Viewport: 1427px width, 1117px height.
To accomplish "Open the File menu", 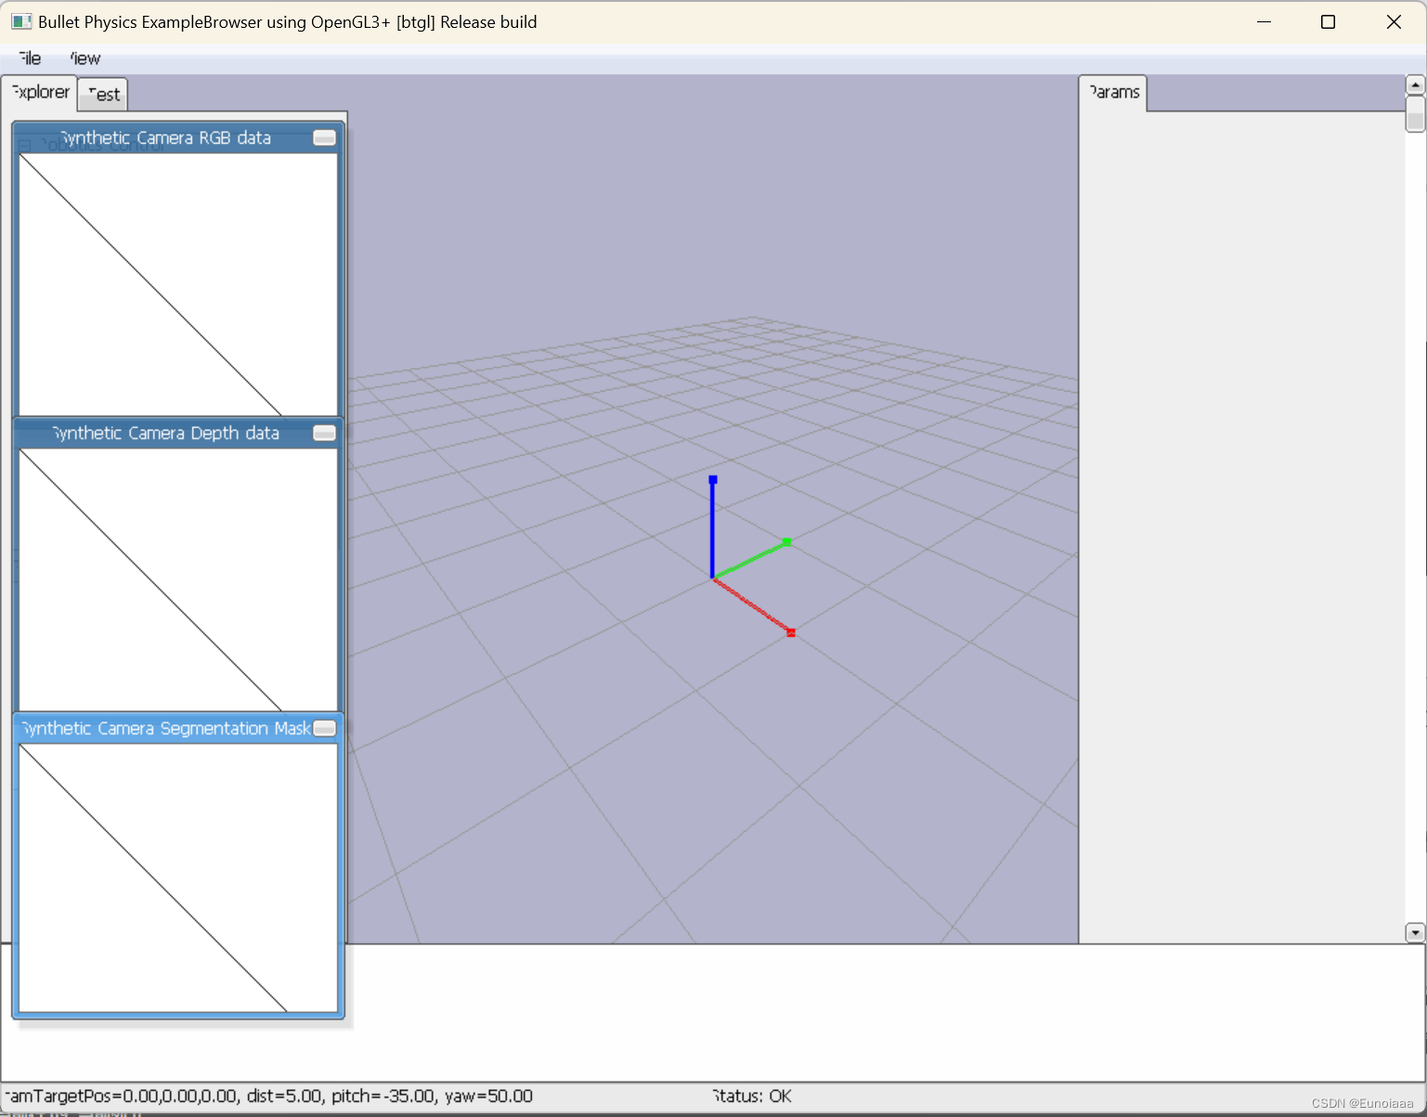I will click(29, 58).
